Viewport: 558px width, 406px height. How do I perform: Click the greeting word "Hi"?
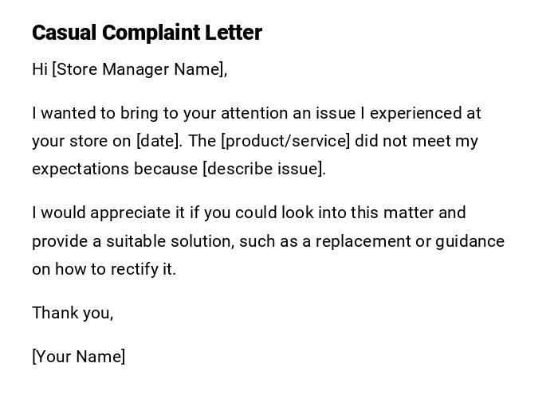(40, 69)
